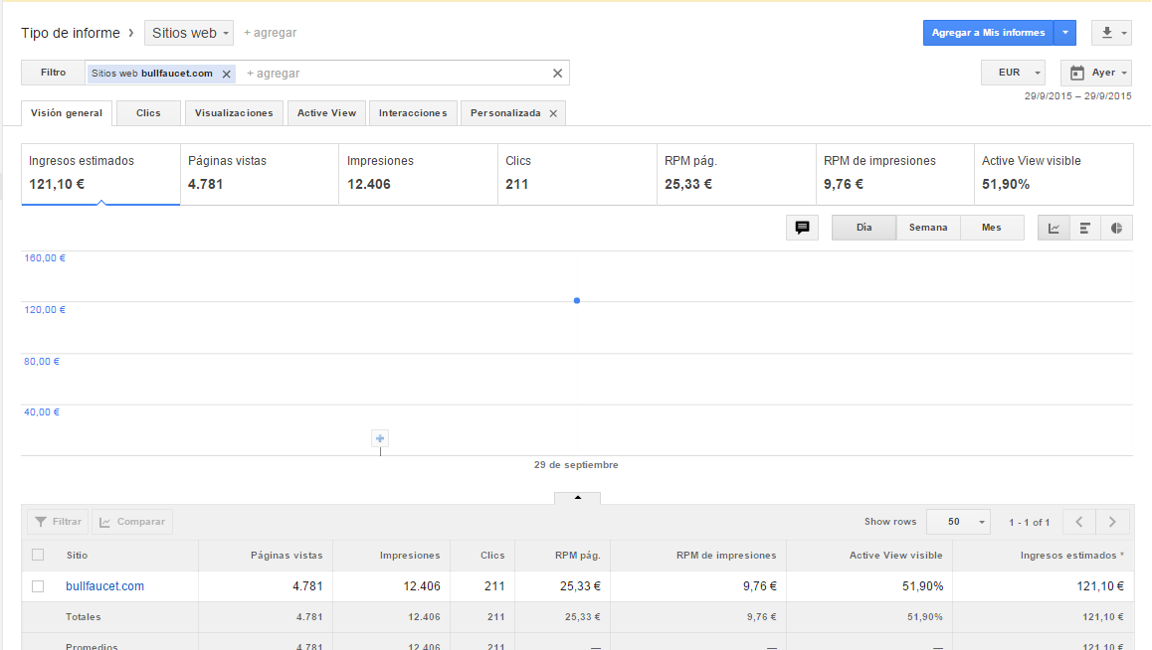This screenshot has height=650, width=1152.
Task: Sort by RPM pág. column header
Action: coord(577,556)
